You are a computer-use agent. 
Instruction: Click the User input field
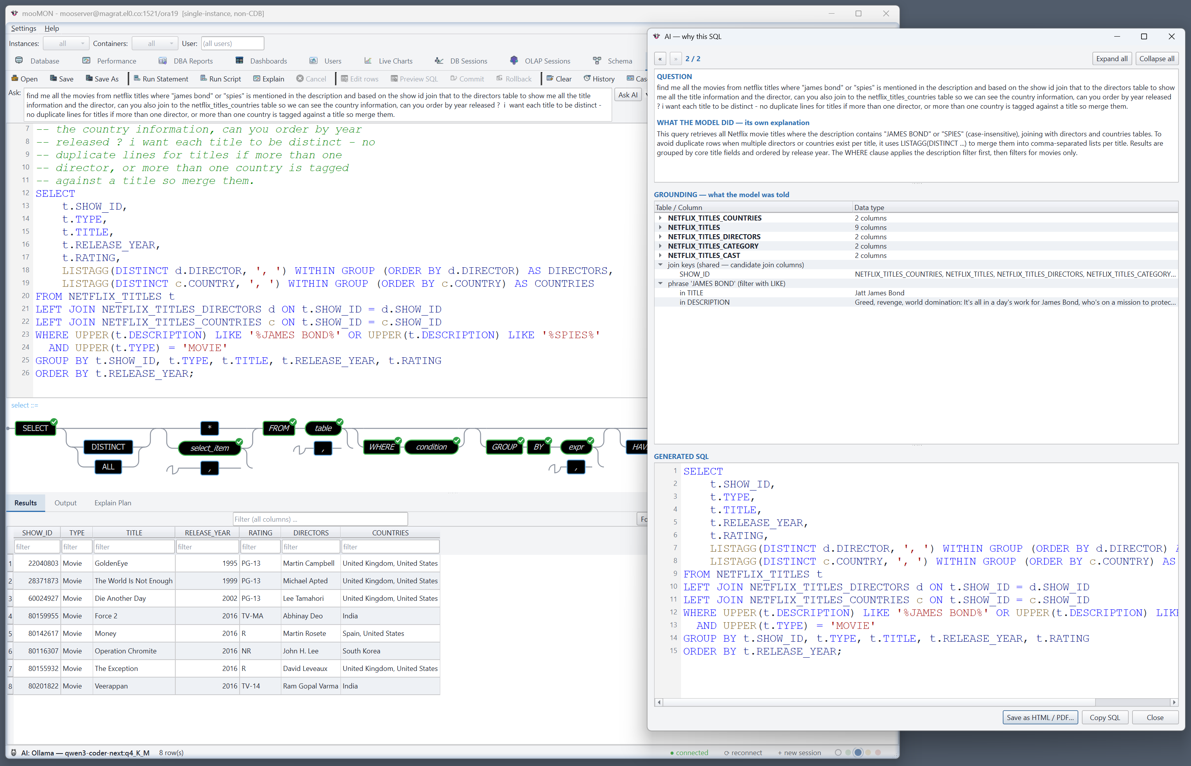click(232, 43)
